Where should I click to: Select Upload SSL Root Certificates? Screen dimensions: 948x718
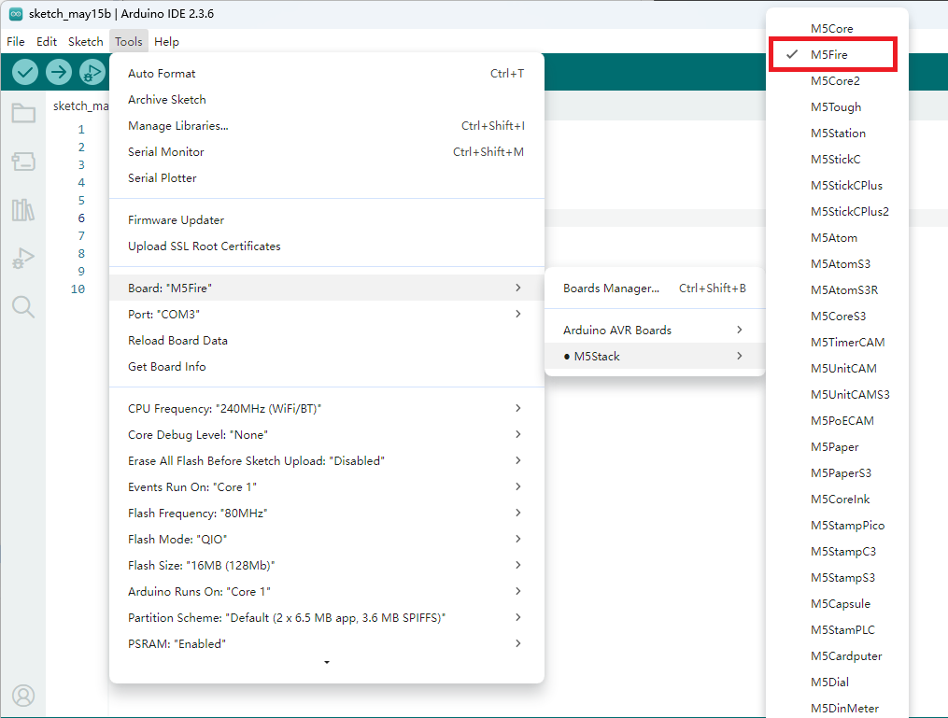point(327,246)
